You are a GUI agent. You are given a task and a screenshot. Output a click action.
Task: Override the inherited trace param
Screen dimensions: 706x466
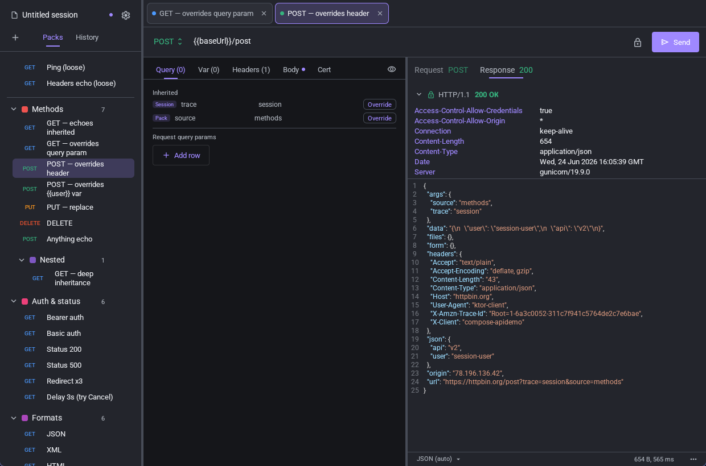[380, 105]
